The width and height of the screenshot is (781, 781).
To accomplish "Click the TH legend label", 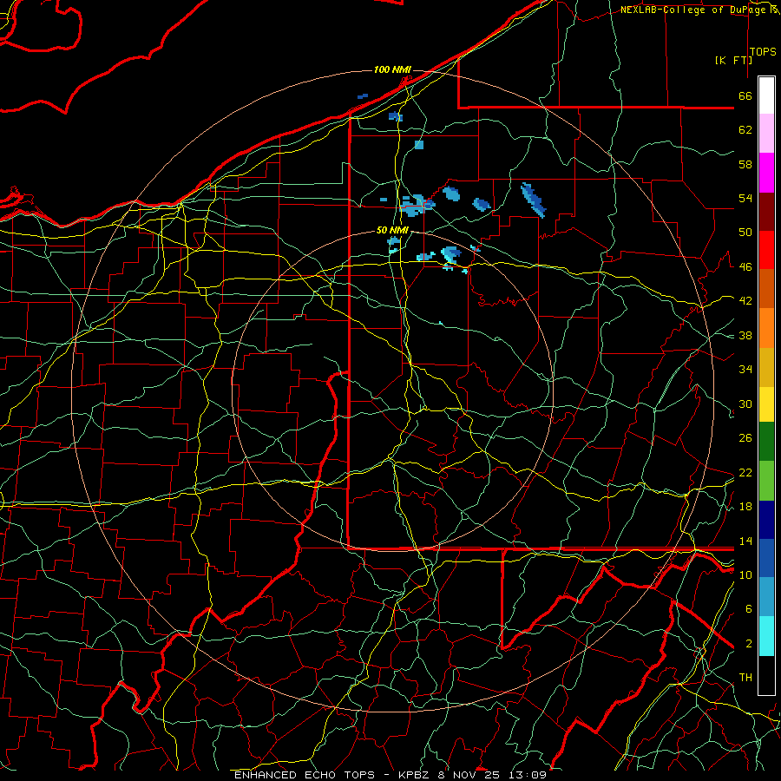I will coord(745,678).
